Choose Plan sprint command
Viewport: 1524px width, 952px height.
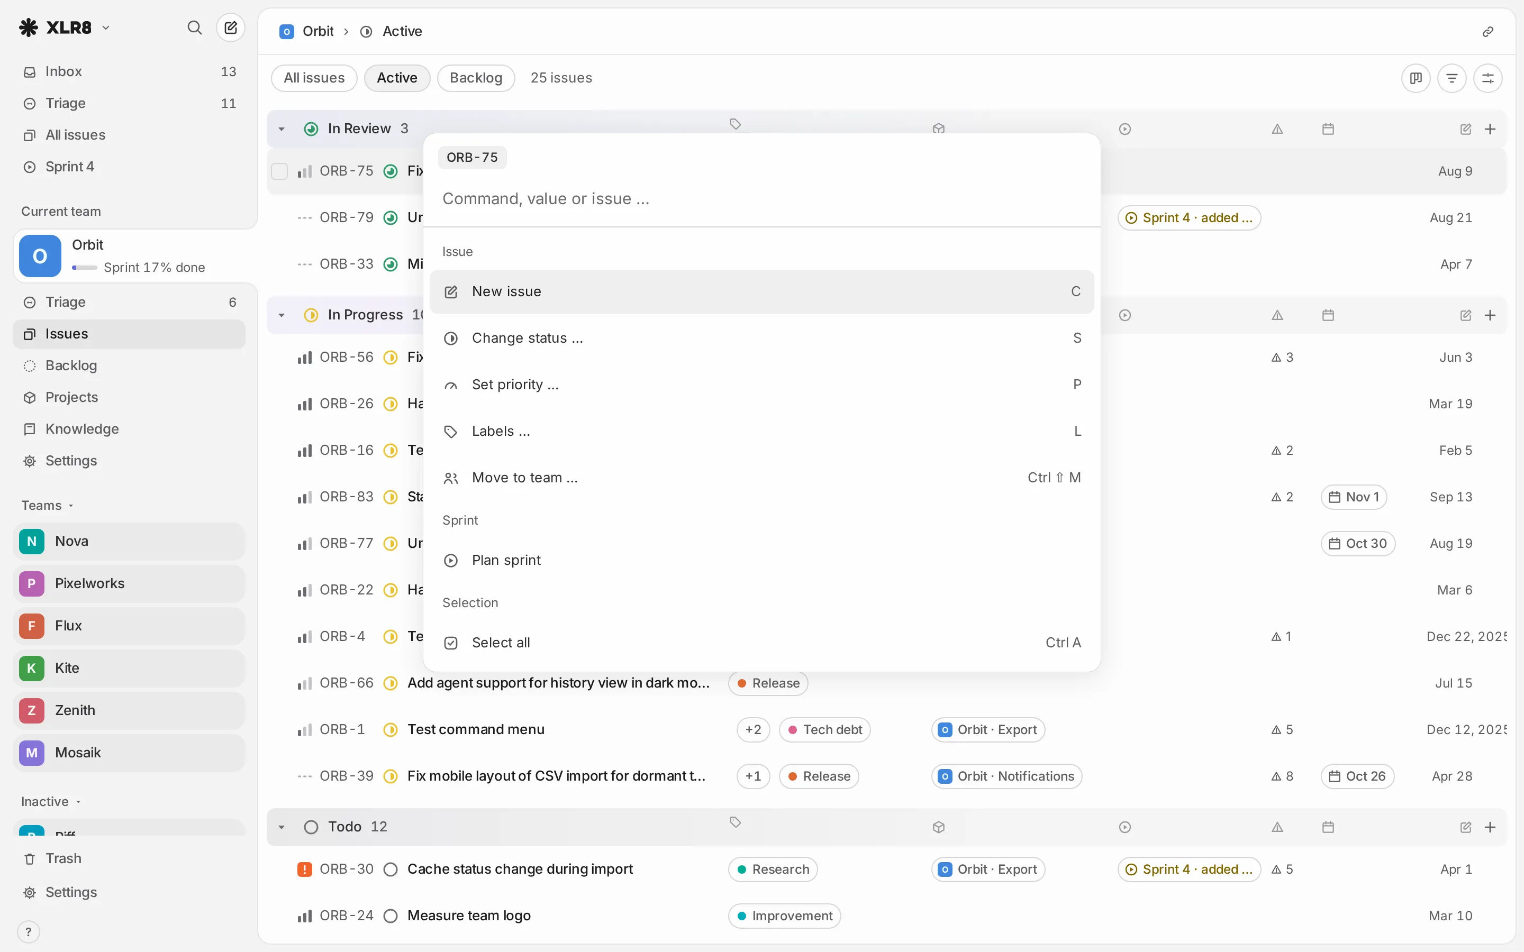pyautogui.click(x=761, y=561)
